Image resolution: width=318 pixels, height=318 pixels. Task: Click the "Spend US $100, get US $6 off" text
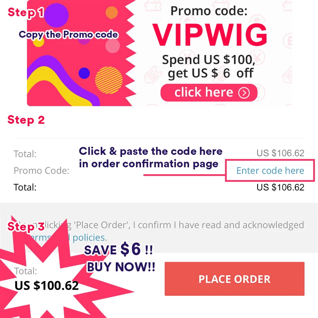tap(209, 66)
